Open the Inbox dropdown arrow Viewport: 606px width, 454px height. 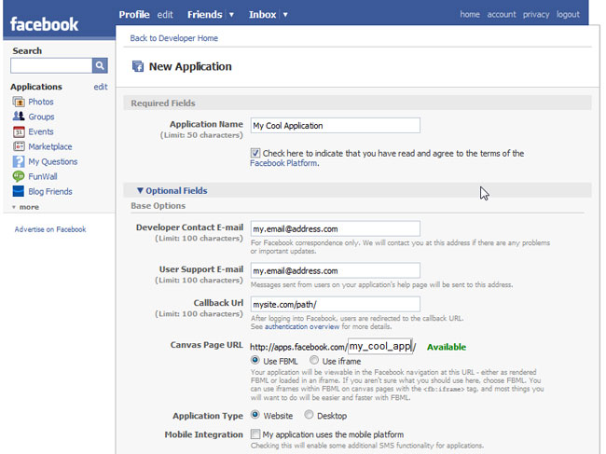[285, 15]
